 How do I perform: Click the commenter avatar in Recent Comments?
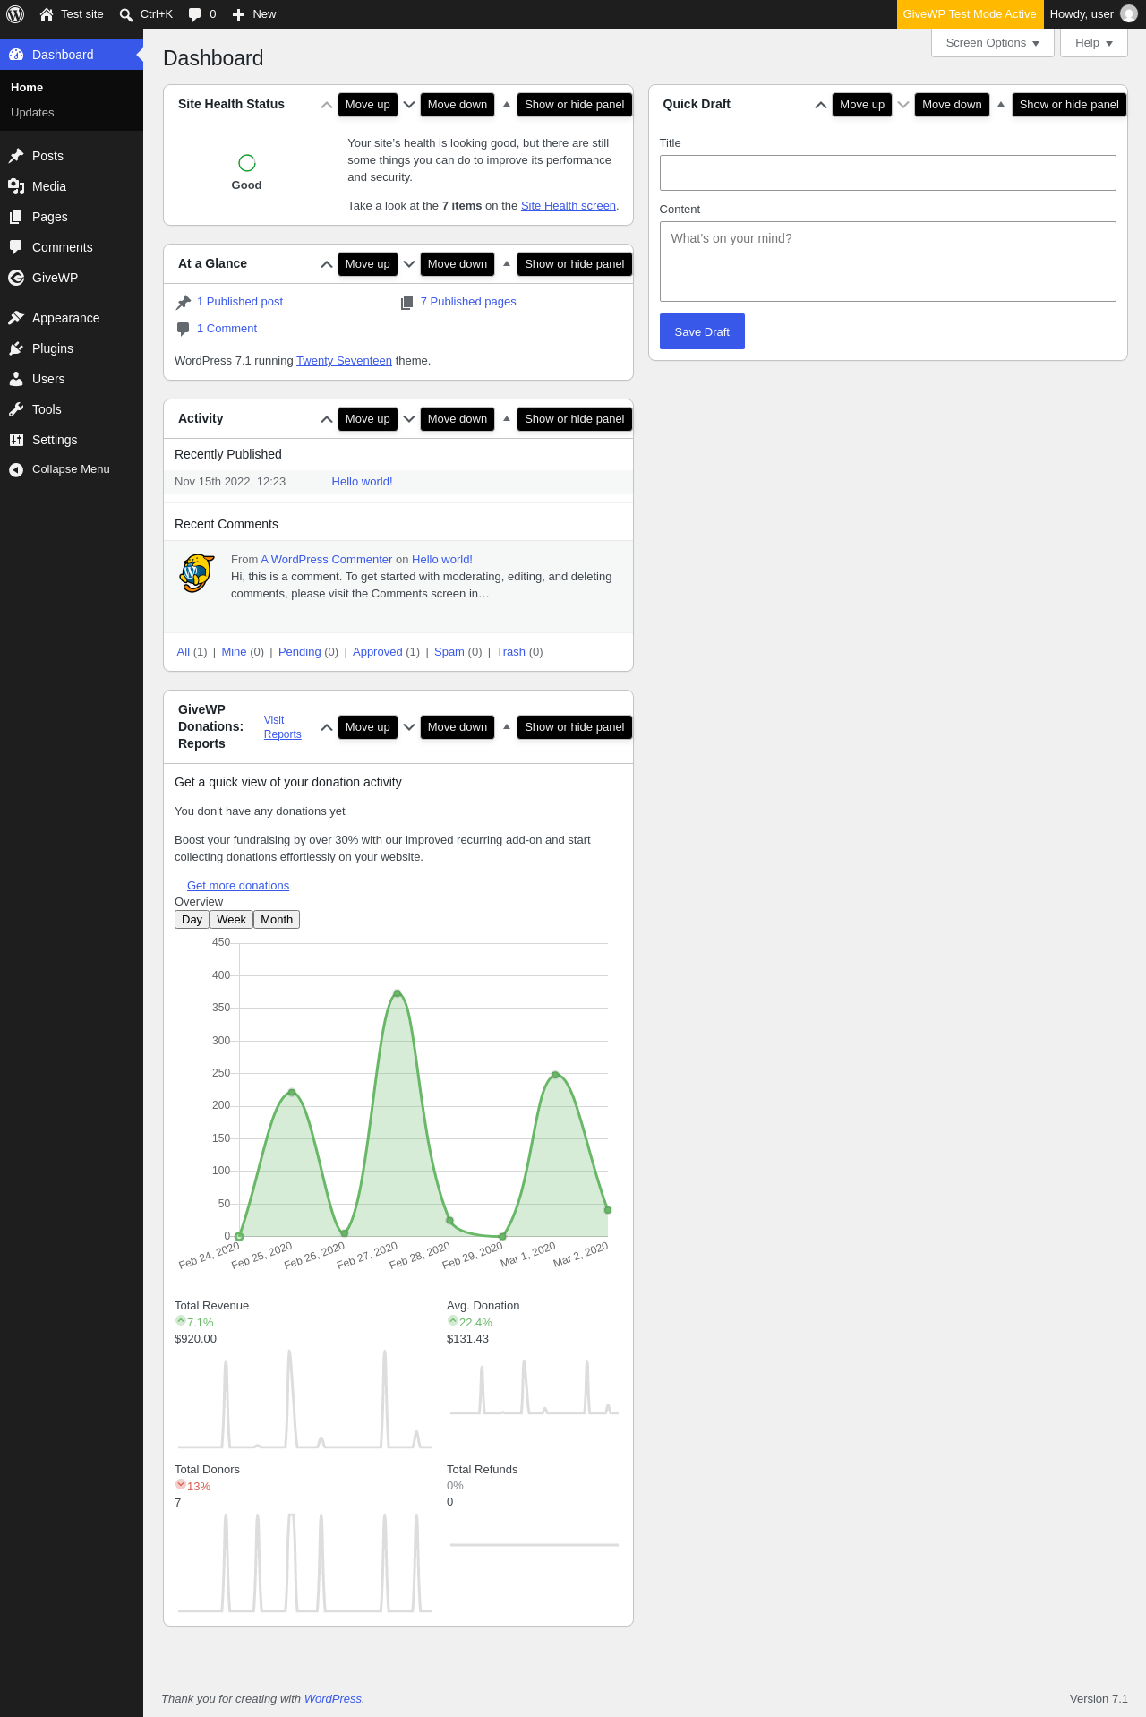coord(197,573)
